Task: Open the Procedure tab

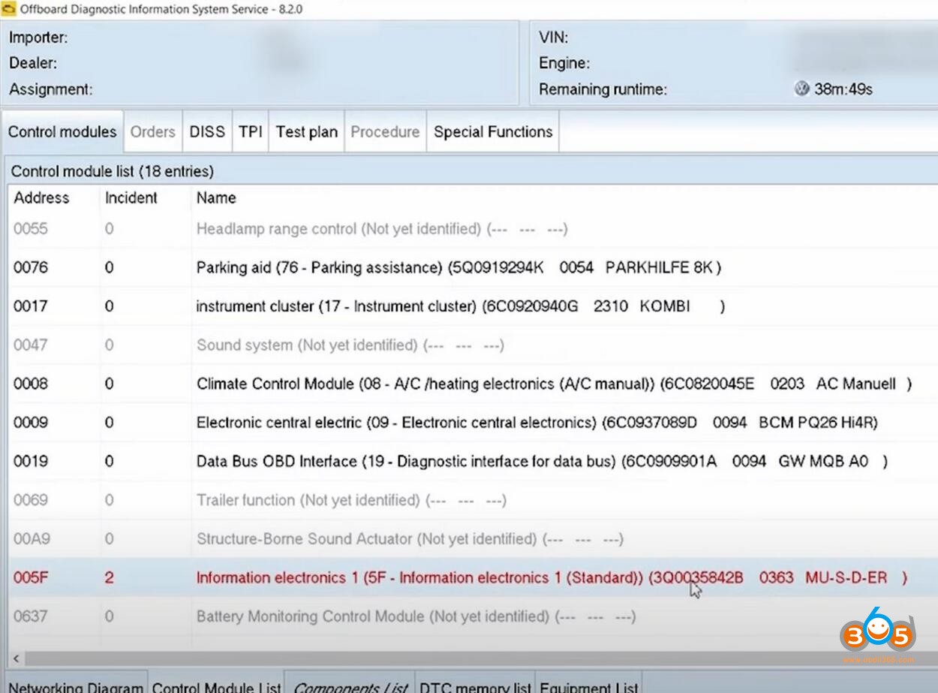Action: pyautogui.click(x=385, y=132)
